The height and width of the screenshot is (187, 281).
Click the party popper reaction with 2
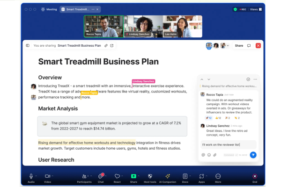[228, 118]
